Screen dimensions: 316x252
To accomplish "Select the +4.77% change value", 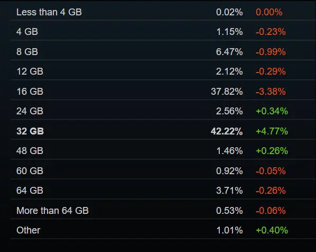I will 272,131.
